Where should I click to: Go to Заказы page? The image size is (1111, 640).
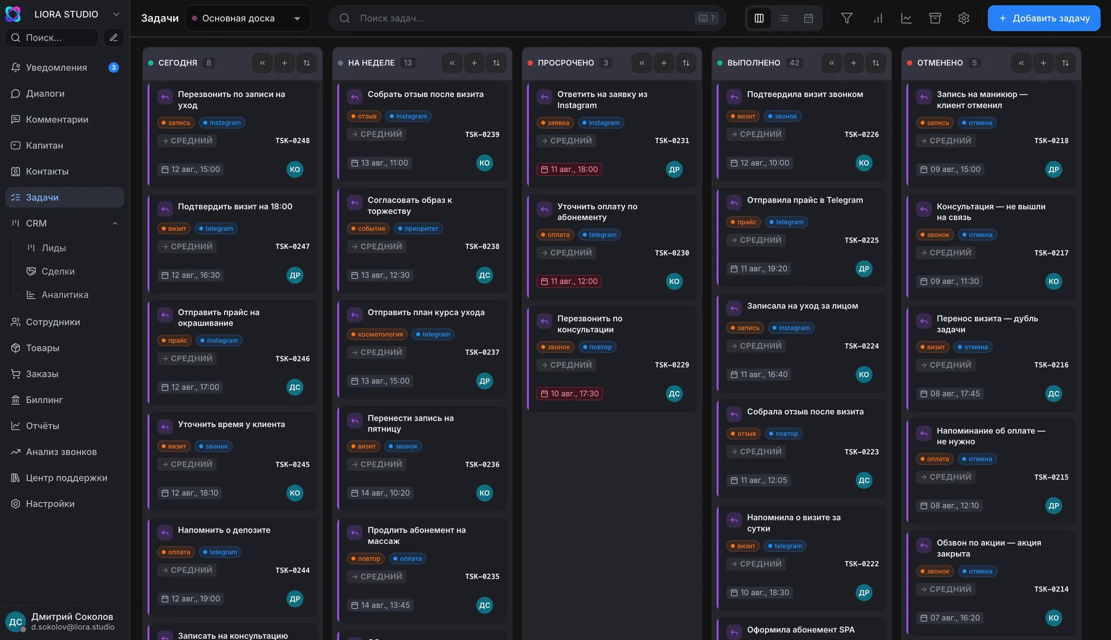pyautogui.click(x=65, y=374)
